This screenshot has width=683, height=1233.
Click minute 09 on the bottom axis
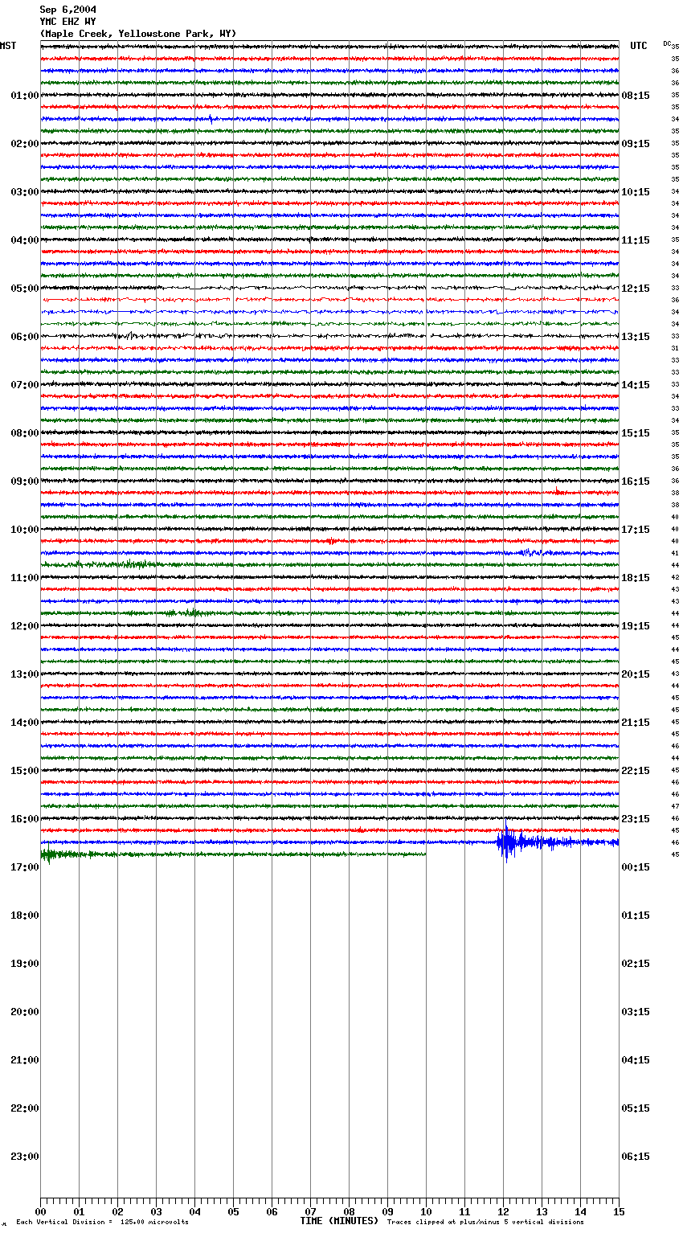tap(387, 1211)
